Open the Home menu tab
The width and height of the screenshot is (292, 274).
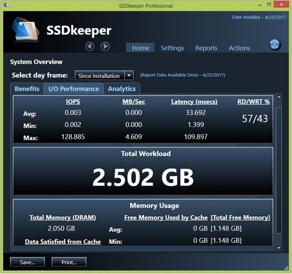[x=140, y=48]
